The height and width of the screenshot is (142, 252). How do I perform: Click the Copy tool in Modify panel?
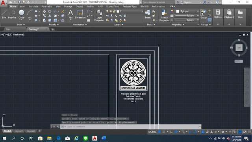point(44,16)
